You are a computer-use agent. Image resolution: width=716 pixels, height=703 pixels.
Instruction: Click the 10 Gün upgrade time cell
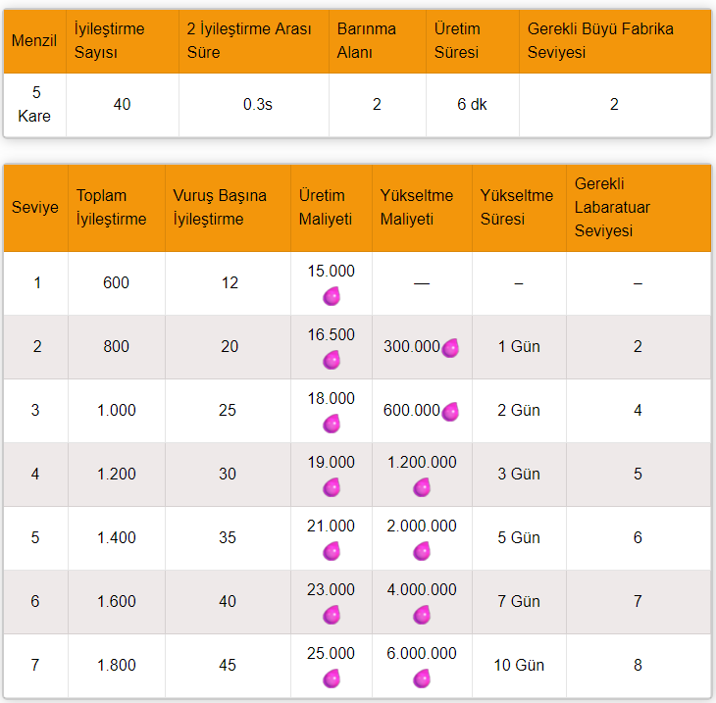[x=518, y=666]
